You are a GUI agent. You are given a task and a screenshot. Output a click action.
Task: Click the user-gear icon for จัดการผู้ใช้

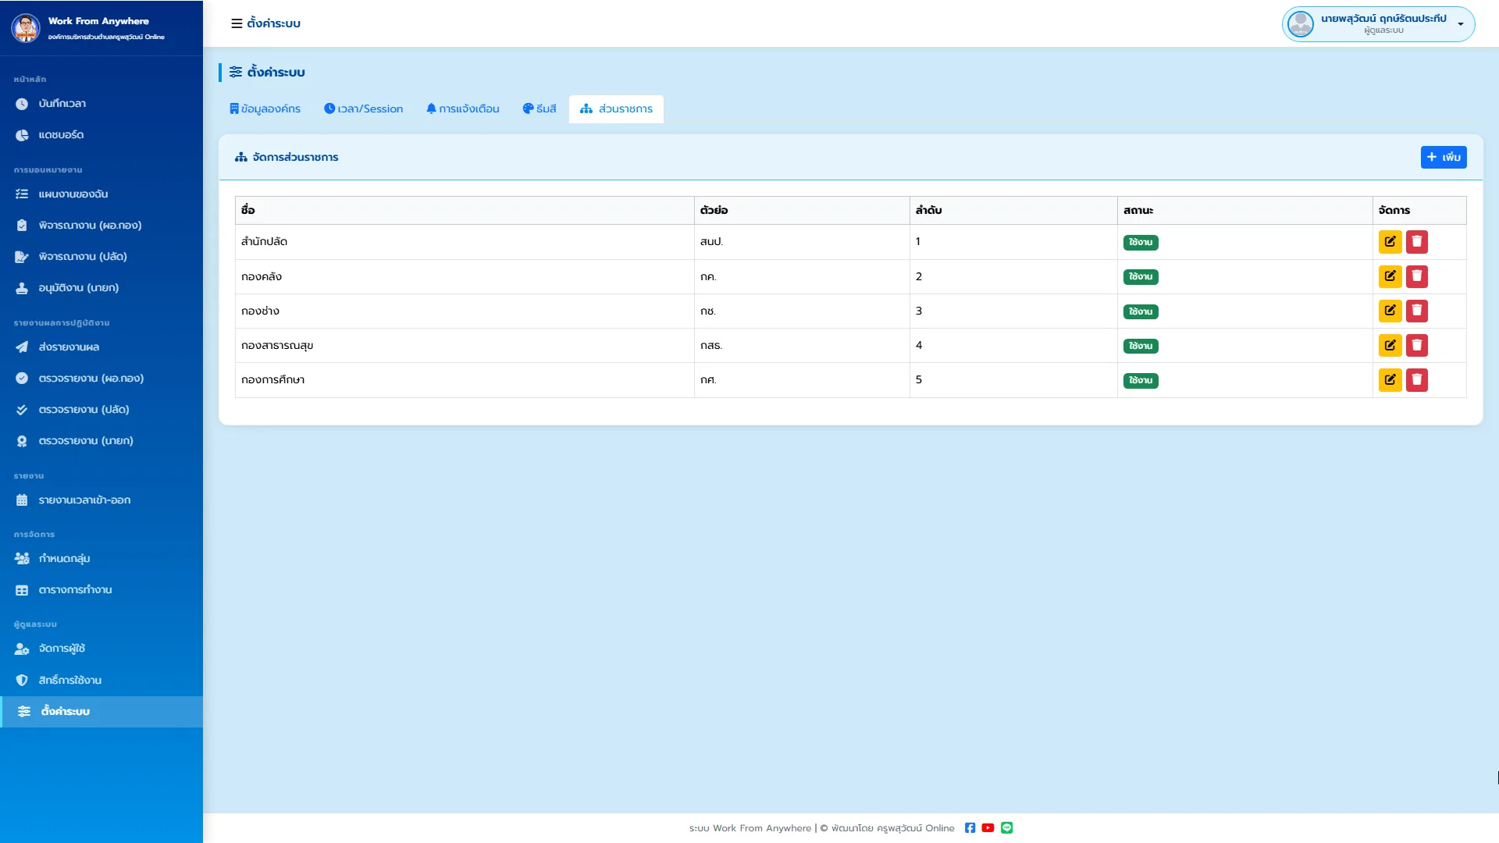(x=22, y=649)
